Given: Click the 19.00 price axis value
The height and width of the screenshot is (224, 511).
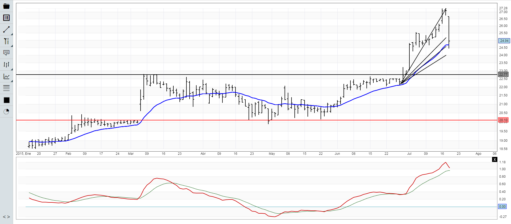Looking at the screenshot, I should pyautogui.click(x=503, y=141).
